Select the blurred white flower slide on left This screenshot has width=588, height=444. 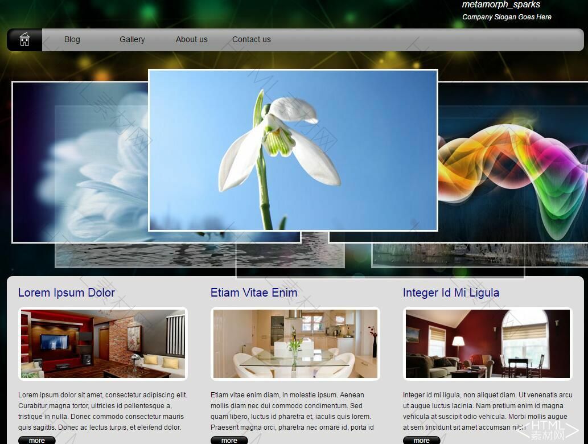tap(80, 165)
